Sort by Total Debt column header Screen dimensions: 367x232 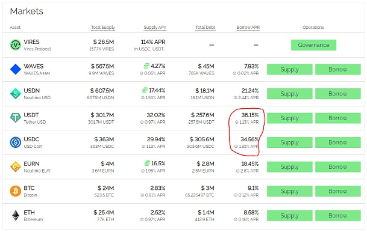click(205, 28)
